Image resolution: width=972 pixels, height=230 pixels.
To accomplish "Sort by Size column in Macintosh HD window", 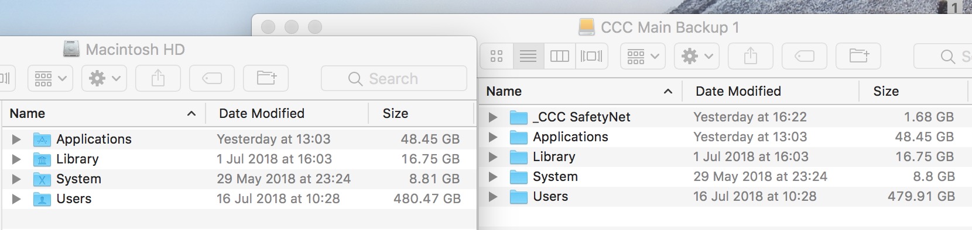I will click(x=420, y=113).
